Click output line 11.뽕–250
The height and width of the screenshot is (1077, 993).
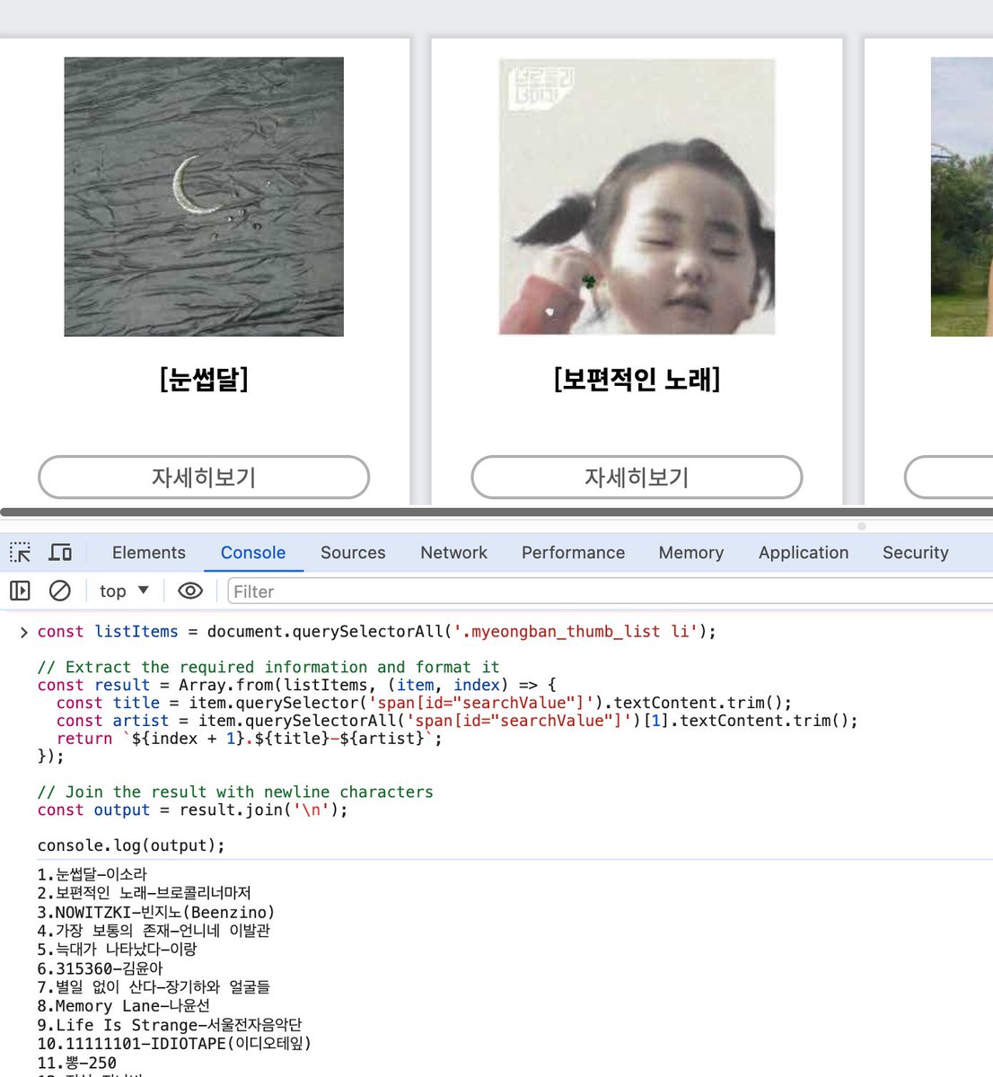(x=77, y=1063)
